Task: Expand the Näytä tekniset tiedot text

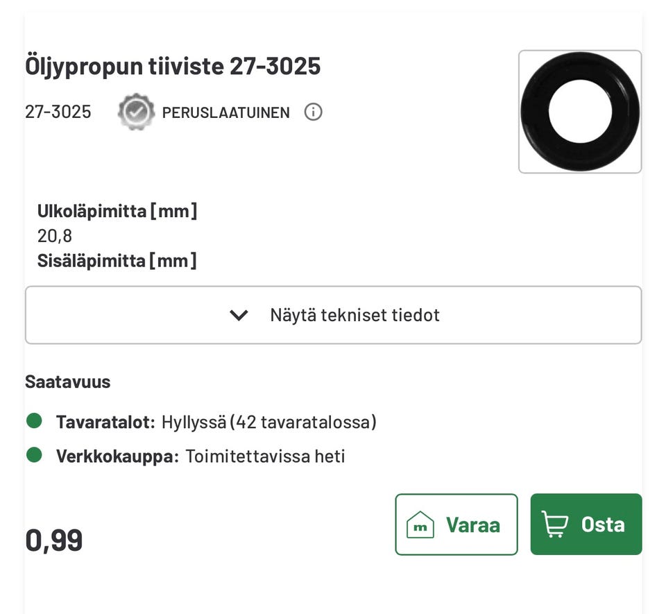Action: (355, 315)
